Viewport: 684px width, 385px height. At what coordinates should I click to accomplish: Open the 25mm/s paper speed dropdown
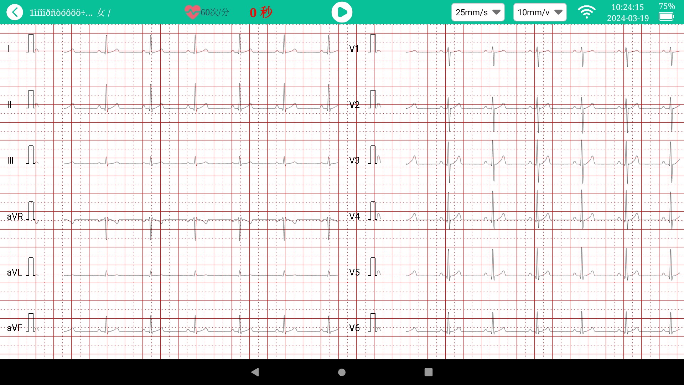pyautogui.click(x=478, y=12)
